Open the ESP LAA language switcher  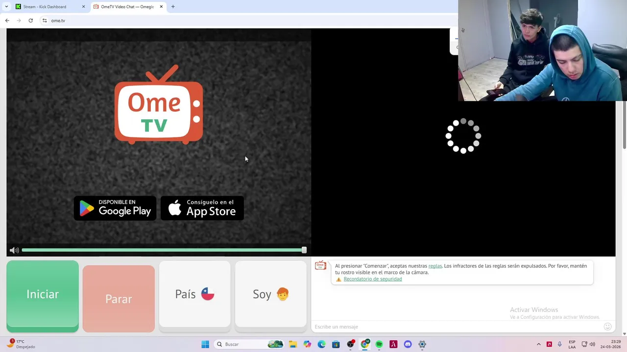point(572,344)
